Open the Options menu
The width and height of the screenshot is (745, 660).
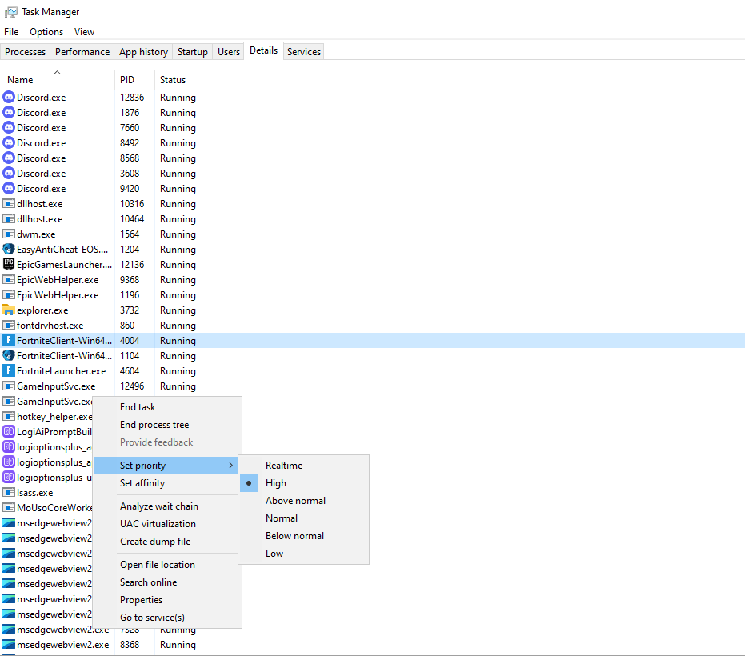pos(46,32)
